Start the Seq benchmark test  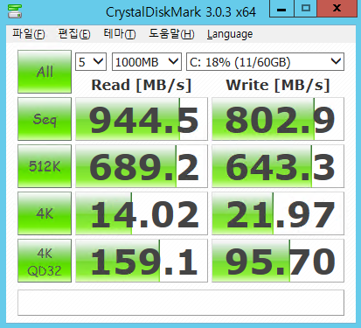click(x=45, y=119)
